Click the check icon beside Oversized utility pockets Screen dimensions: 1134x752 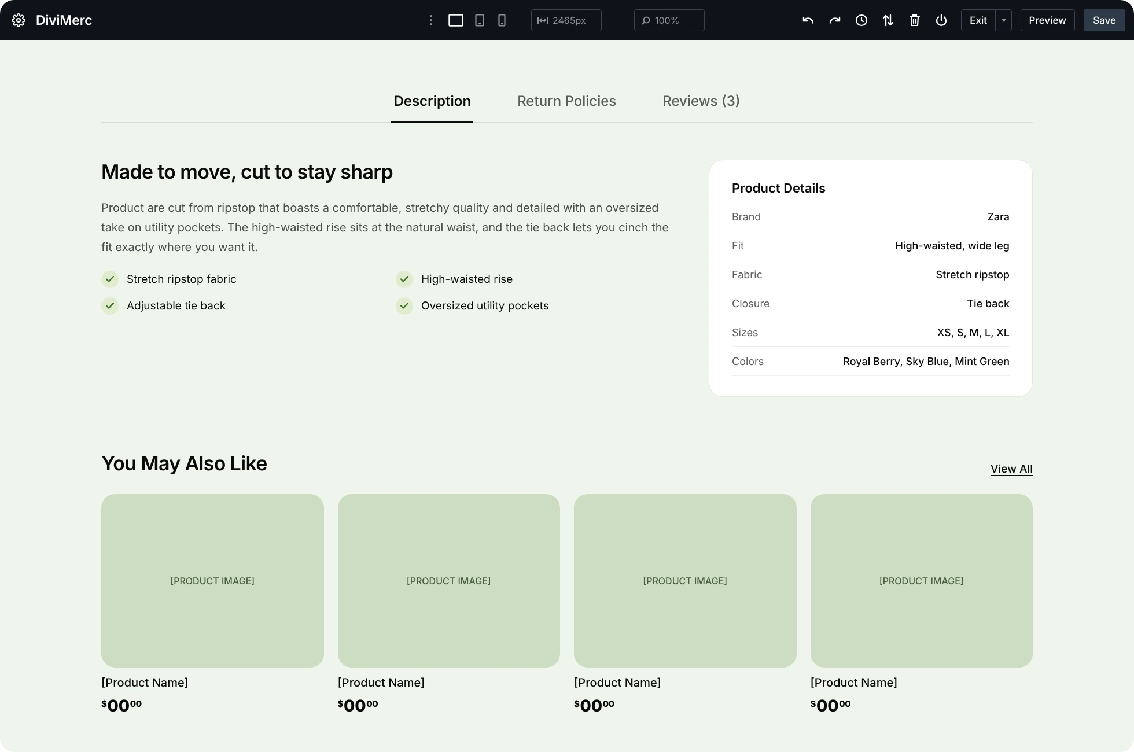coord(404,306)
